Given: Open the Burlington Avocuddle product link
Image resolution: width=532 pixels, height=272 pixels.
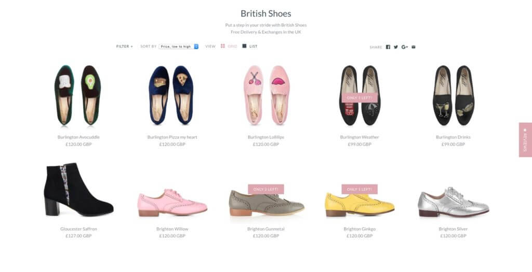Looking at the screenshot, I should [x=78, y=137].
